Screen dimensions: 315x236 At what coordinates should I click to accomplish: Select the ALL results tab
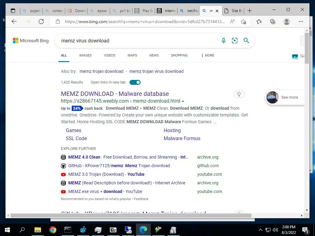pos(64,55)
